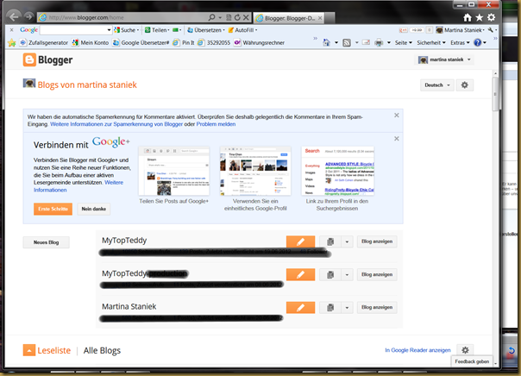
Task: Click the orange Erste Schritte button
Action: [x=53, y=210]
